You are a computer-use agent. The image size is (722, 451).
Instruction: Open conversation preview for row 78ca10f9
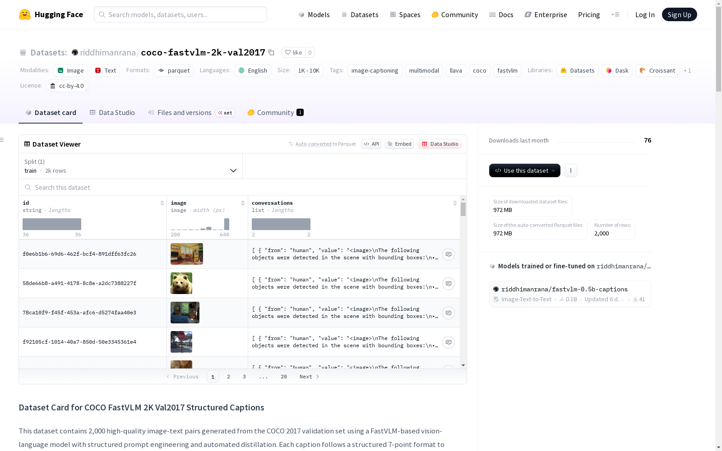448,313
